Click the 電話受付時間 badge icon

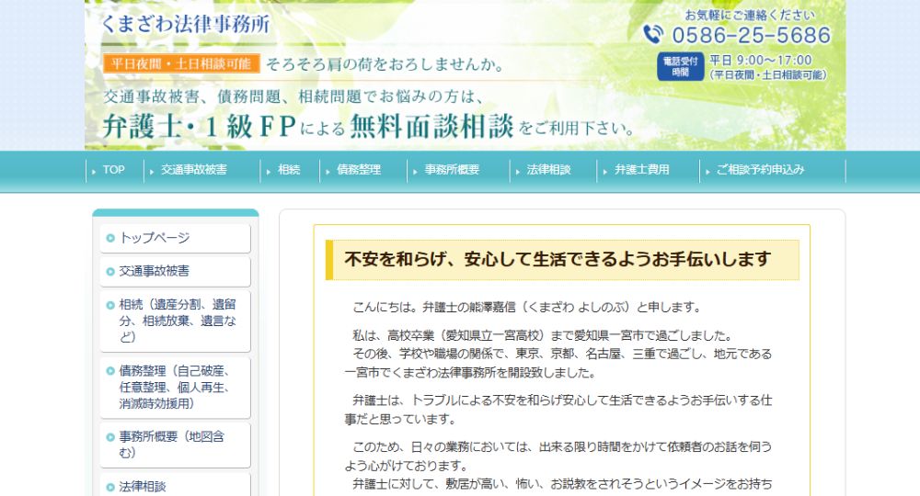click(680, 67)
